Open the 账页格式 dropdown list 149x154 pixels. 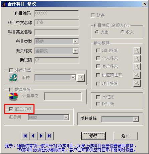76,51
